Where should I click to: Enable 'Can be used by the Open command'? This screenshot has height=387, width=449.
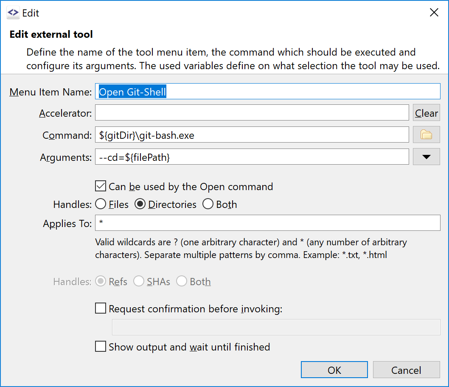click(x=101, y=186)
